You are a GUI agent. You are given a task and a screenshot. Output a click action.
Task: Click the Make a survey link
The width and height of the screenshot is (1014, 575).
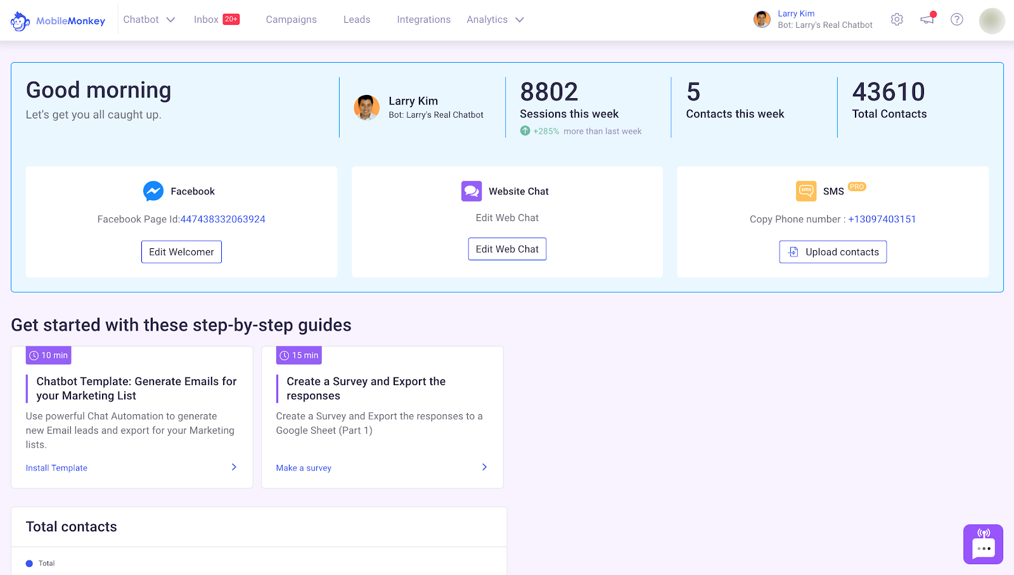[x=304, y=468]
